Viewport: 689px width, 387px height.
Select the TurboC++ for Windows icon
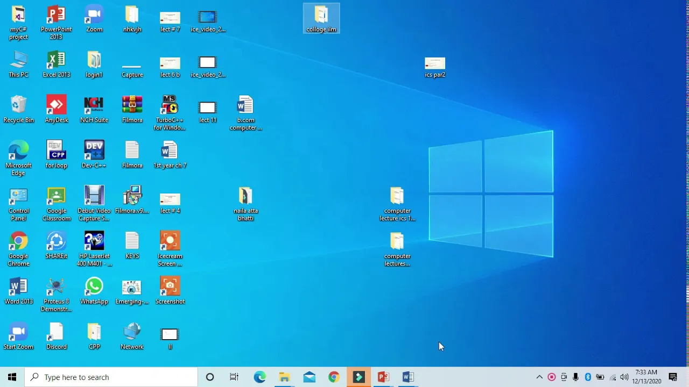pos(170,113)
